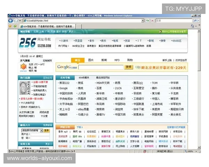The image size is (209, 167).
Task: Click the IE Forward navigation button
Action: coord(16,21)
